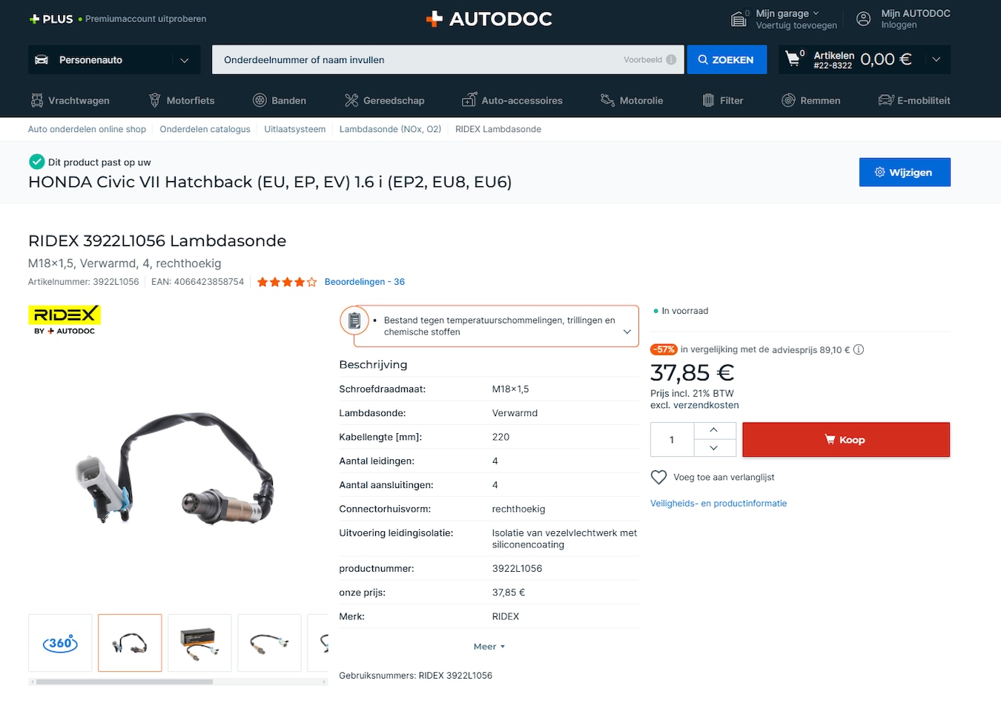
Task: Open the Mijn AUTODOC account icon
Action: tap(864, 19)
